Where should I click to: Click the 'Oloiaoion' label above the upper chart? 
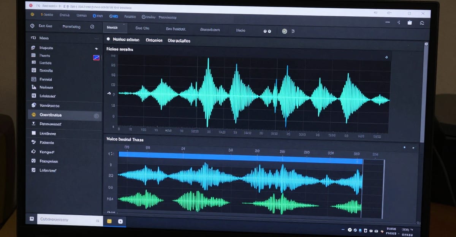(x=154, y=40)
